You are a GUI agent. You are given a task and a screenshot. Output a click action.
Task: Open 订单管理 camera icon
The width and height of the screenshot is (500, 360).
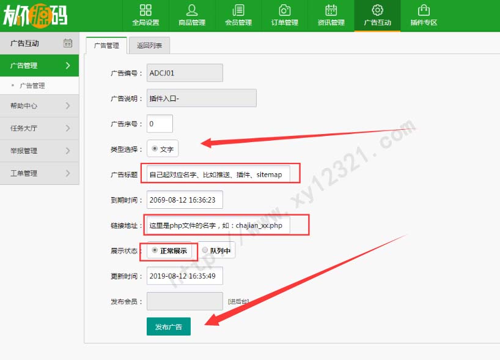pos(284,10)
